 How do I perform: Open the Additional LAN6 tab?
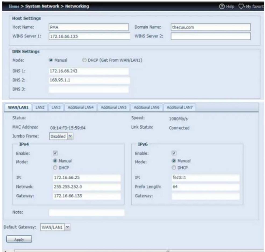pyautogui.click(x=147, y=107)
